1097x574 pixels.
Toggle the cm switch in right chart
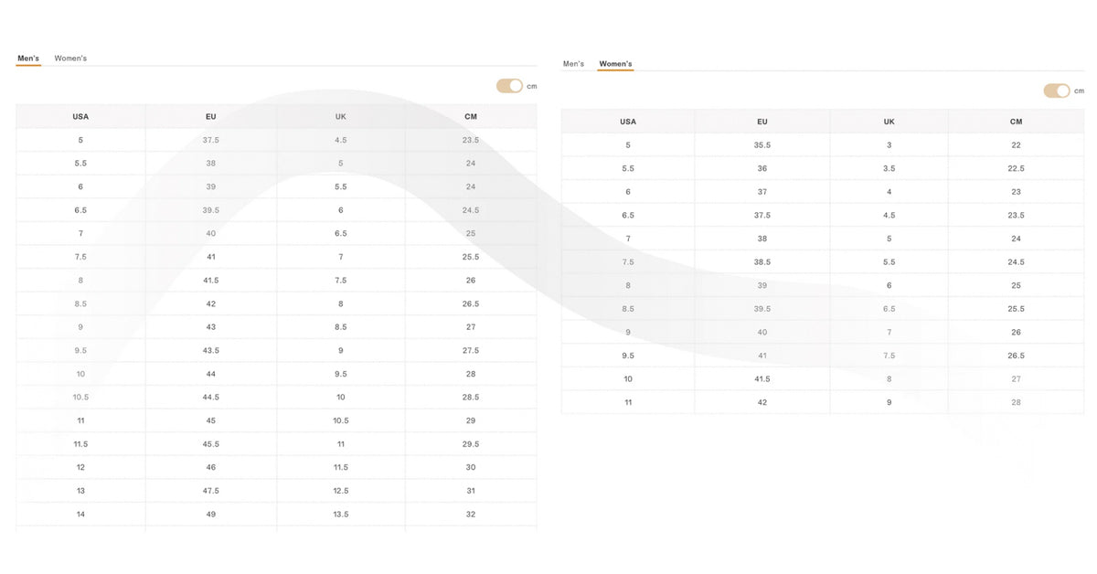pyautogui.click(x=1057, y=90)
